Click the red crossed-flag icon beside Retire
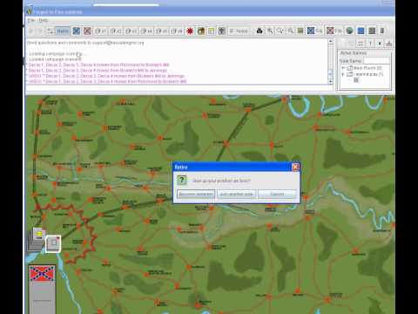 pyautogui.click(x=87, y=31)
